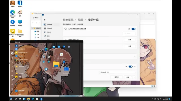181x101 pixels.
Task: Open the Start11 desktop shortcut
Action: pos(20,4)
